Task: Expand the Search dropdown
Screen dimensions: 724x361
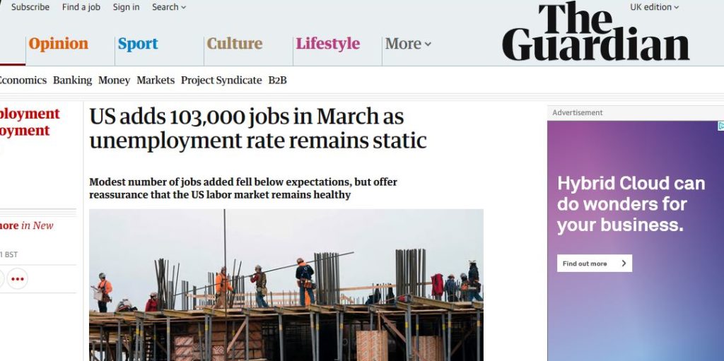Action: 169,7
